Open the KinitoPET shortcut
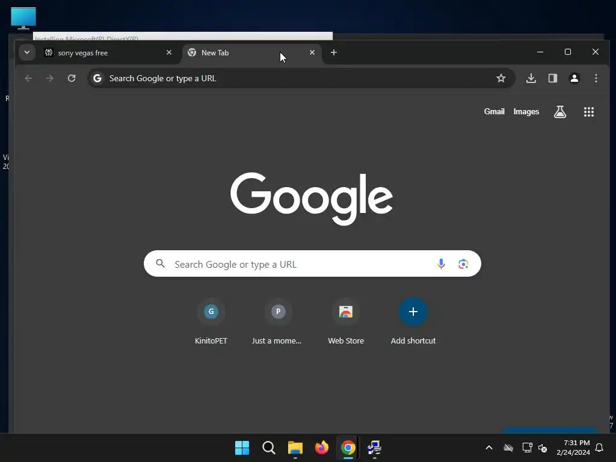This screenshot has height=462, width=616. (211, 321)
